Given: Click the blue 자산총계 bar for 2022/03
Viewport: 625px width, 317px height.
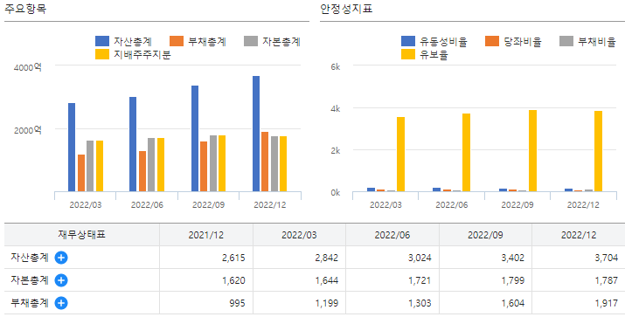Looking at the screenshot, I should (72, 148).
